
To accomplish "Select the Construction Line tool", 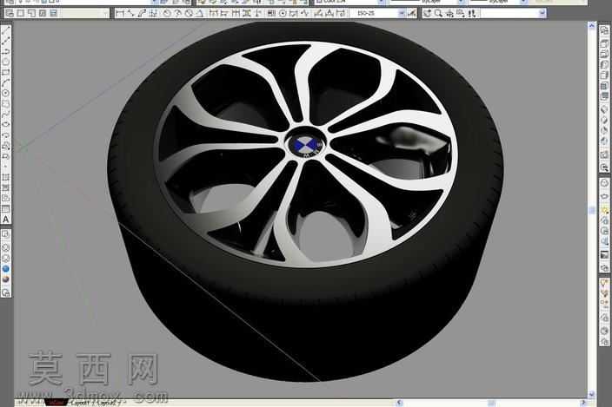I will click(x=6, y=41).
